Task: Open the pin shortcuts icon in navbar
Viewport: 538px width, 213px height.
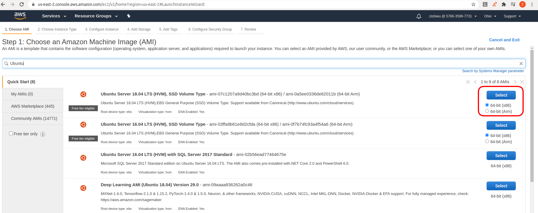Action: [x=129, y=16]
